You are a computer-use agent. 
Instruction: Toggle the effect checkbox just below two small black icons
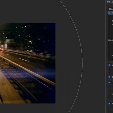coord(109,77)
